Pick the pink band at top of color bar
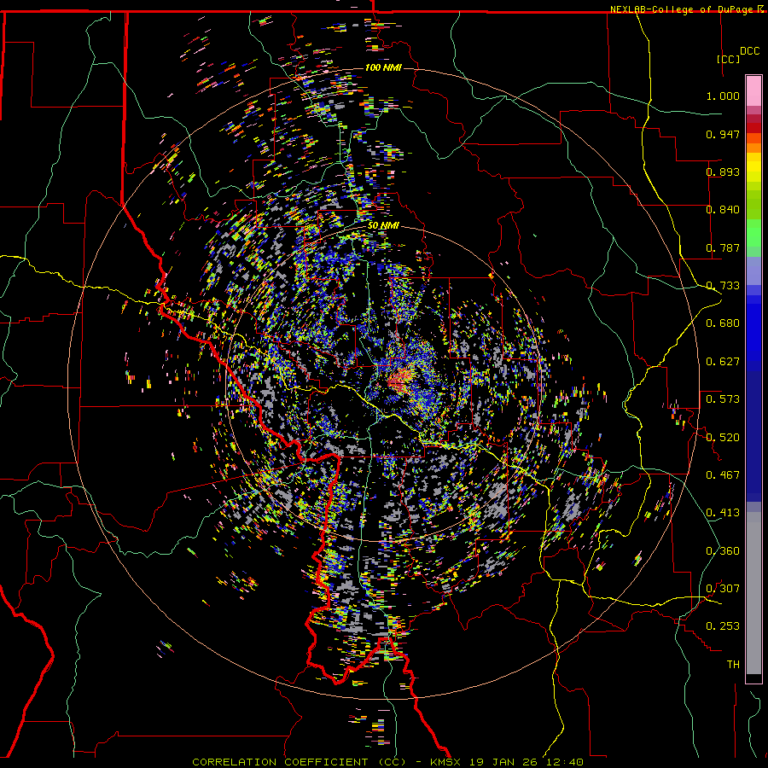The height and width of the screenshot is (768, 768). pos(753,91)
